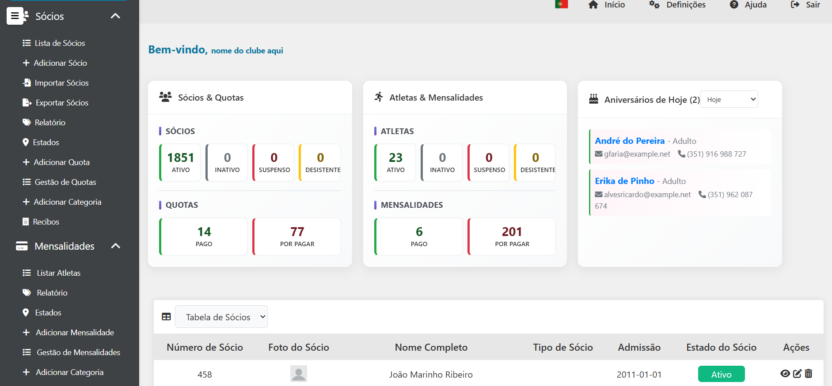Click the edit pencil icon in Ações
The height and width of the screenshot is (386, 832).
(797, 374)
